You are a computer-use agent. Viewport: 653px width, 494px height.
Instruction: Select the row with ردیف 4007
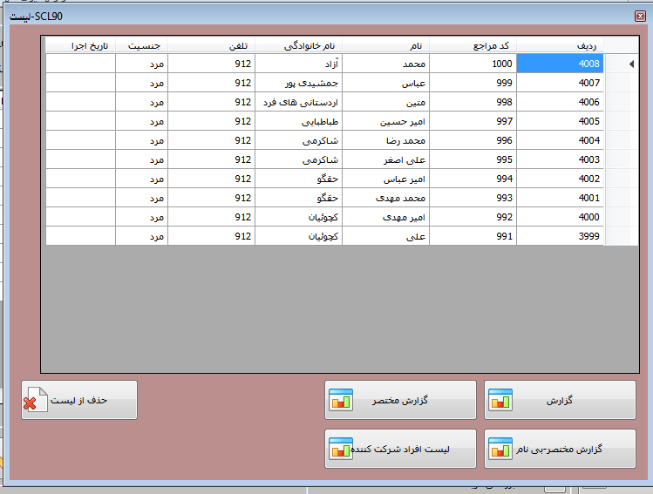point(560,83)
